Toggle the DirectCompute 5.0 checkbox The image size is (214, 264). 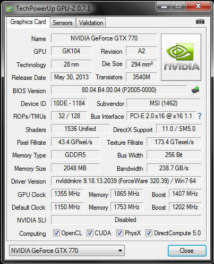point(149,233)
